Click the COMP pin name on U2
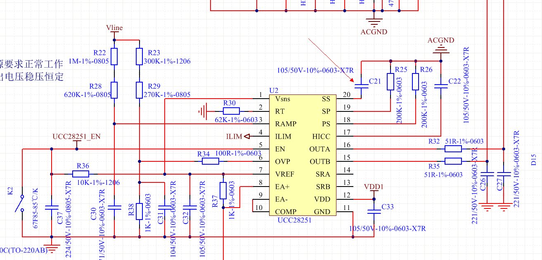The image size is (542, 260). coord(286,212)
